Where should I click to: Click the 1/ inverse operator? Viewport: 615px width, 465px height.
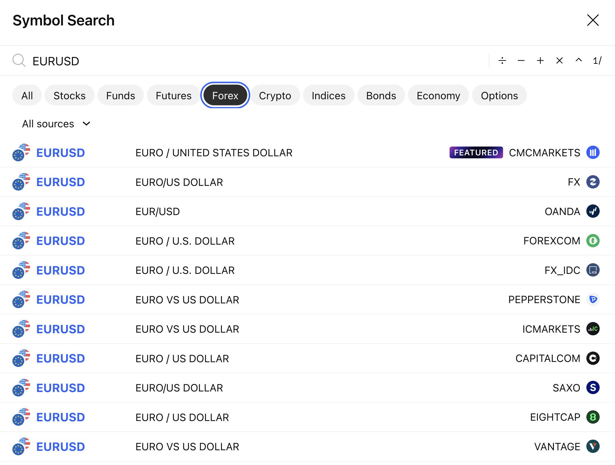pyautogui.click(x=597, y=61)
